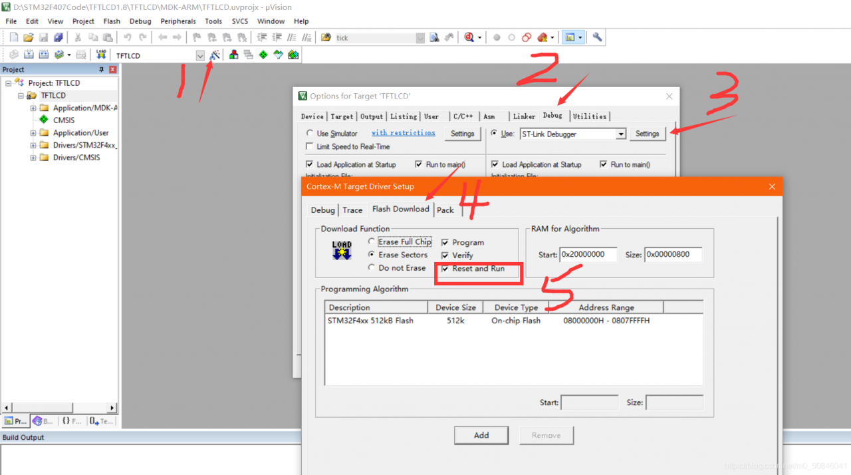
Task: Toggle right Run to main() checkbox
Action: [x=604, y=164]
